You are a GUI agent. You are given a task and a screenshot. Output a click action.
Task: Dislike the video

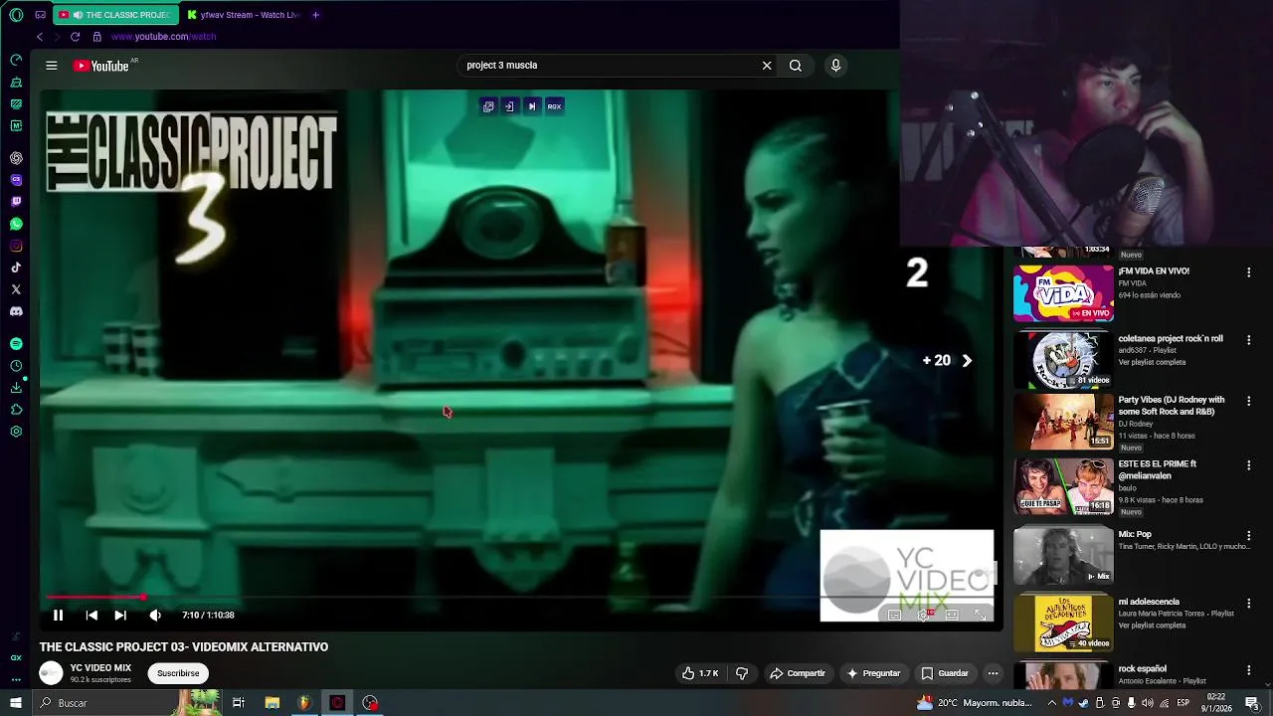pos(742,673)
